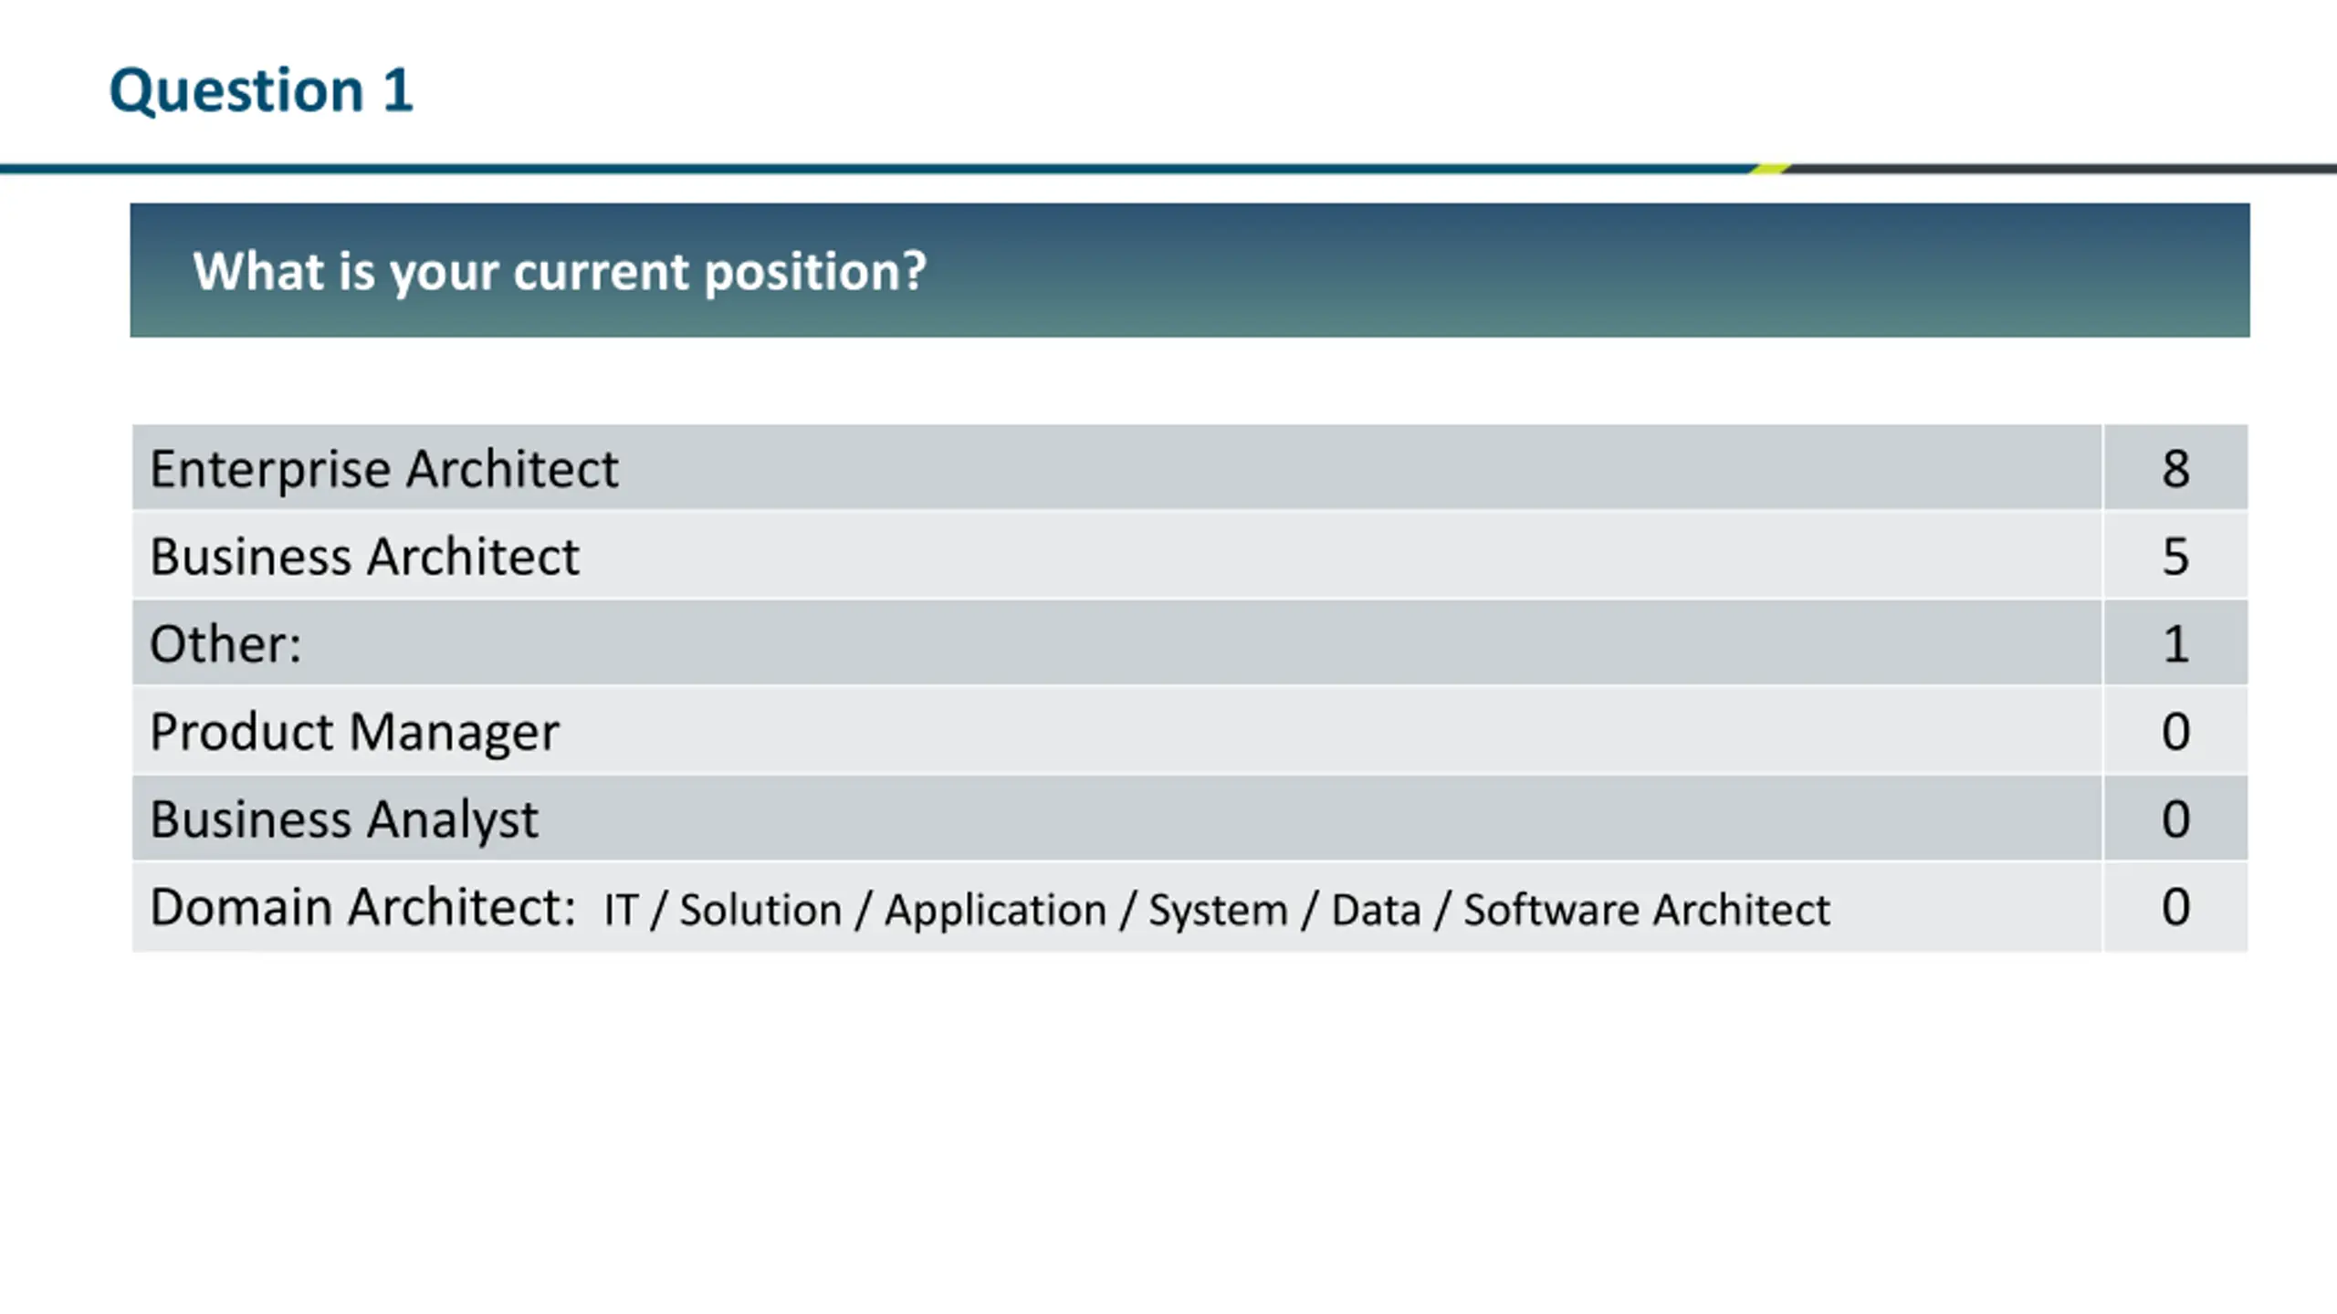
Task: Click the Enterprise Architect row label
Action: 384,469
